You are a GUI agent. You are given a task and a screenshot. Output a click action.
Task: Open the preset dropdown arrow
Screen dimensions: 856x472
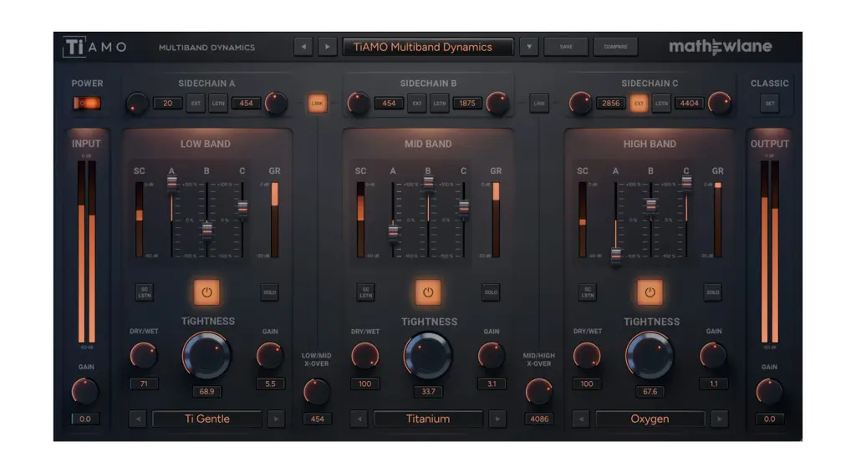[528, 47]
